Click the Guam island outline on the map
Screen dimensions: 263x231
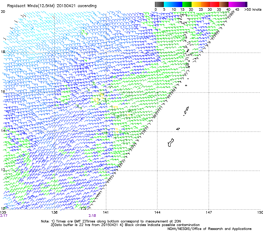171,143
